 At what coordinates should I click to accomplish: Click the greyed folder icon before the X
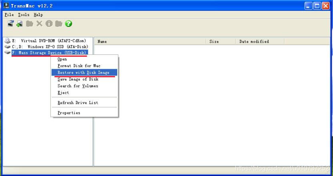pyautogui.click(x=30, y=24)
